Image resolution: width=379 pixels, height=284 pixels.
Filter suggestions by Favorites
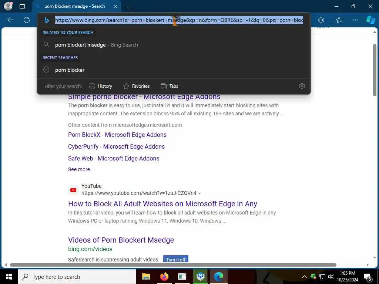[x=136, y=86]
